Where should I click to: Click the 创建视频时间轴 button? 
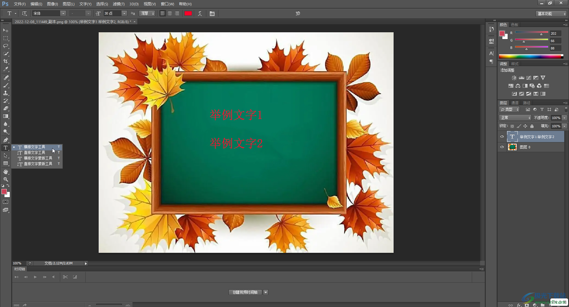point(245,292)
